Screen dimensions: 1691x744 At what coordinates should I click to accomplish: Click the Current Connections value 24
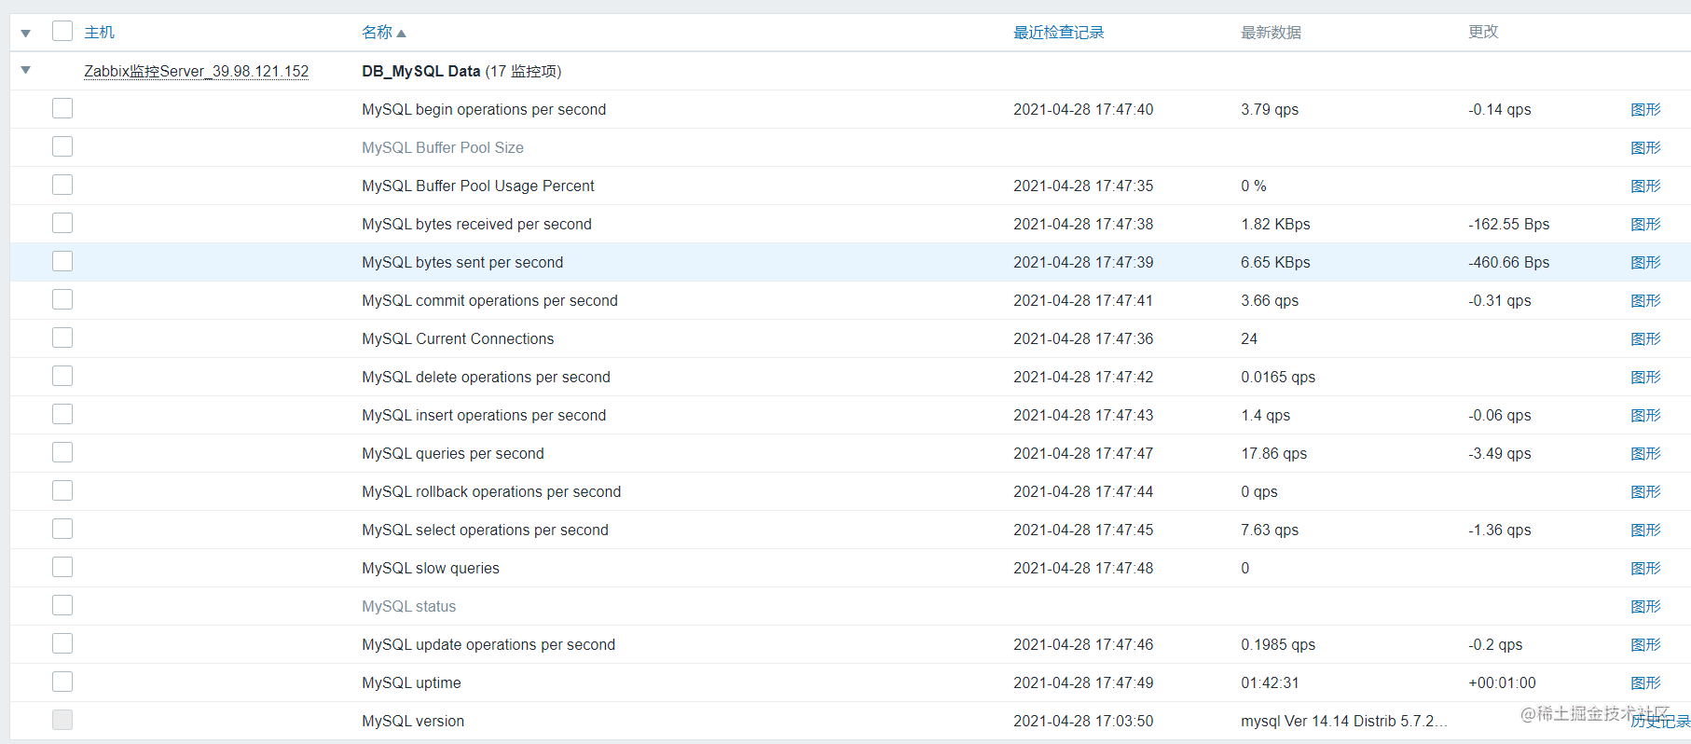pyautogui.click(x=1249, y=338)
